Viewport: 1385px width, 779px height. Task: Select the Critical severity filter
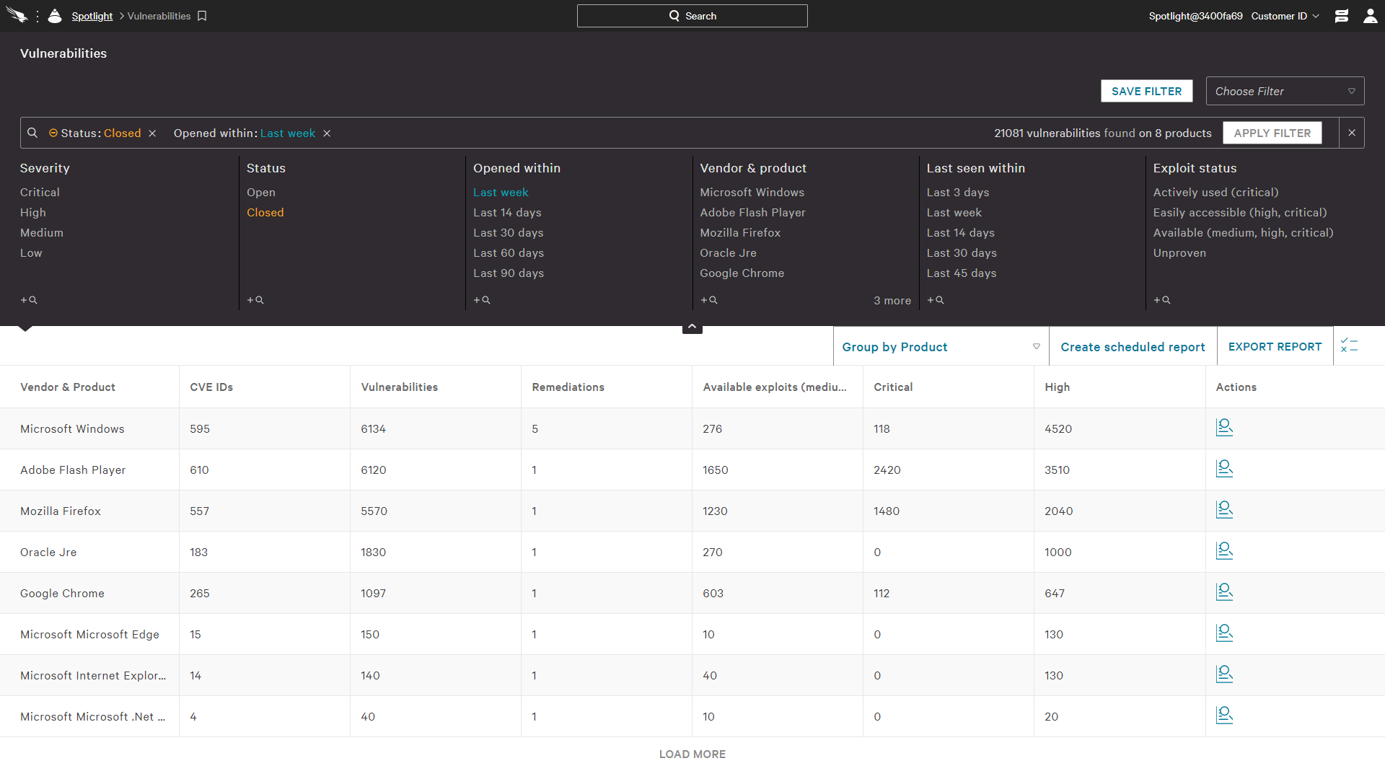click(40, 193)
